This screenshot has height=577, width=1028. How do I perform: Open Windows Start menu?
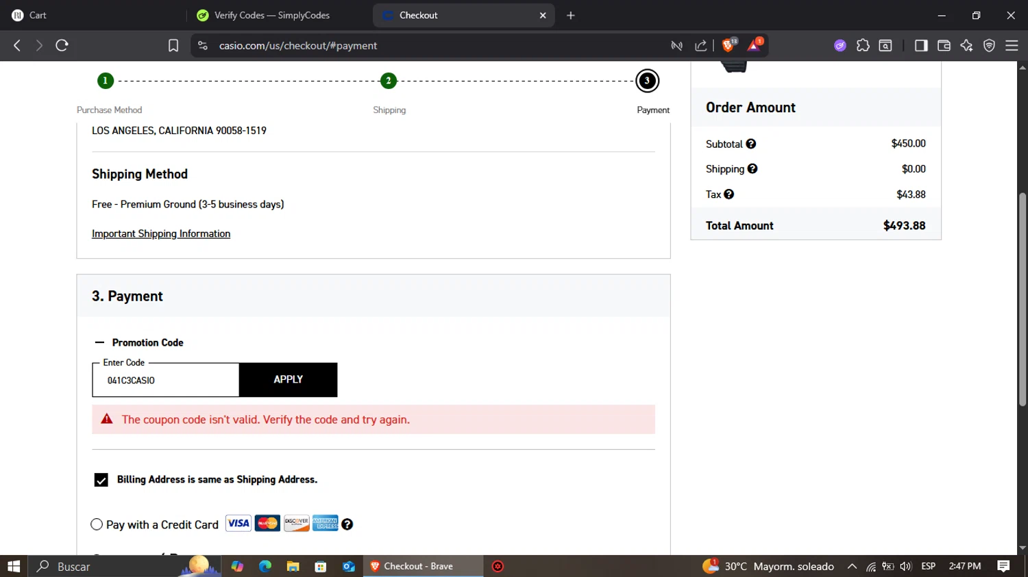[x=14, y=566]
